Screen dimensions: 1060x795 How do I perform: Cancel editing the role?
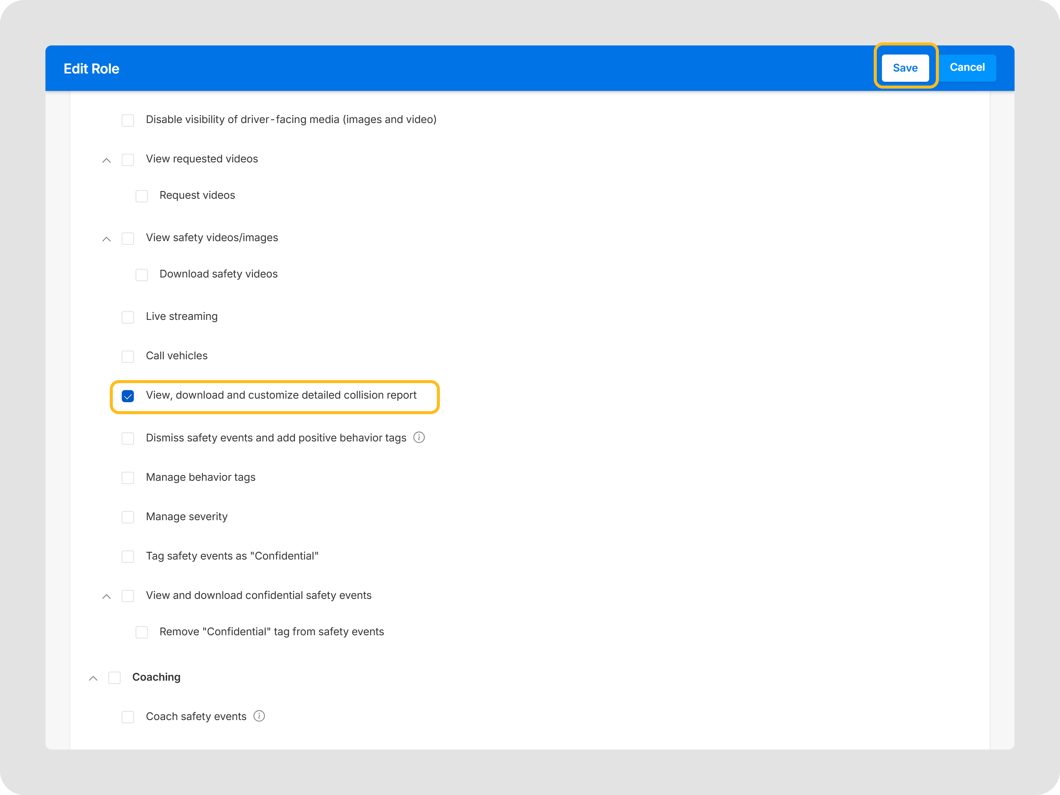click(x=967, y=67)
